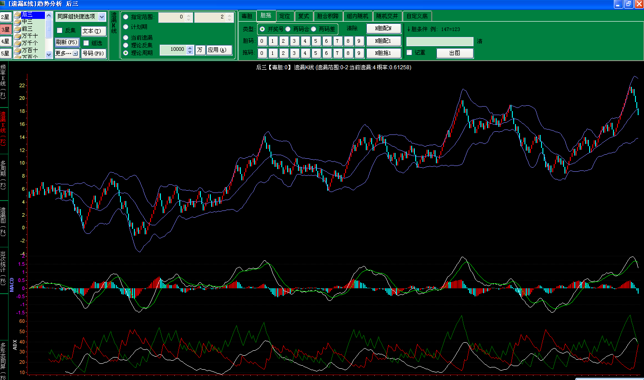Click the 清 link beside condition field

pos(480,41)
